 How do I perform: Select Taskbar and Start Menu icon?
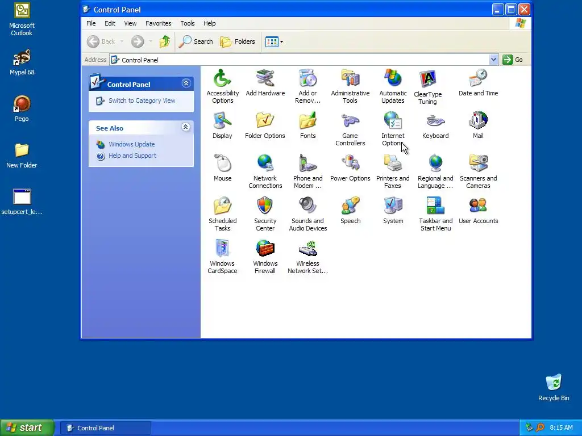point(435,214)
